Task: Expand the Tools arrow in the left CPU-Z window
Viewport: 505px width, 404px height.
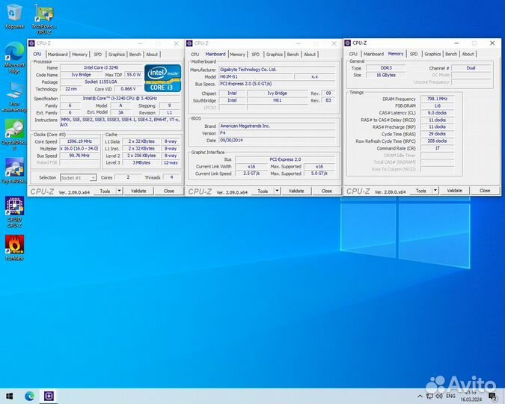Action: click(x=119, y=191)
